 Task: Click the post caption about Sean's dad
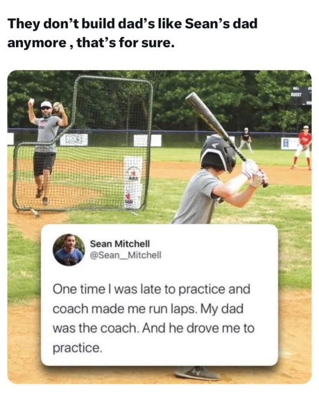tap(133, 33)
